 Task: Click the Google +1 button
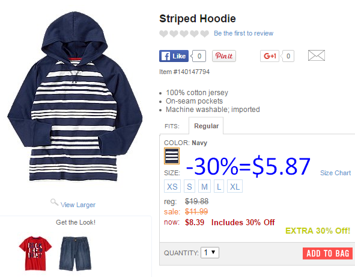point(270,56)
